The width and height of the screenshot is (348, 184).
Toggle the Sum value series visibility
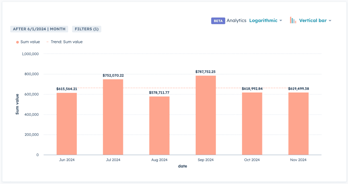pyautogui.click(x=28, y=42)
